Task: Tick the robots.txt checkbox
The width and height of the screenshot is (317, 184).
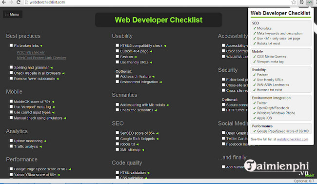Action: pyautogui.click(x=117, y=143)
